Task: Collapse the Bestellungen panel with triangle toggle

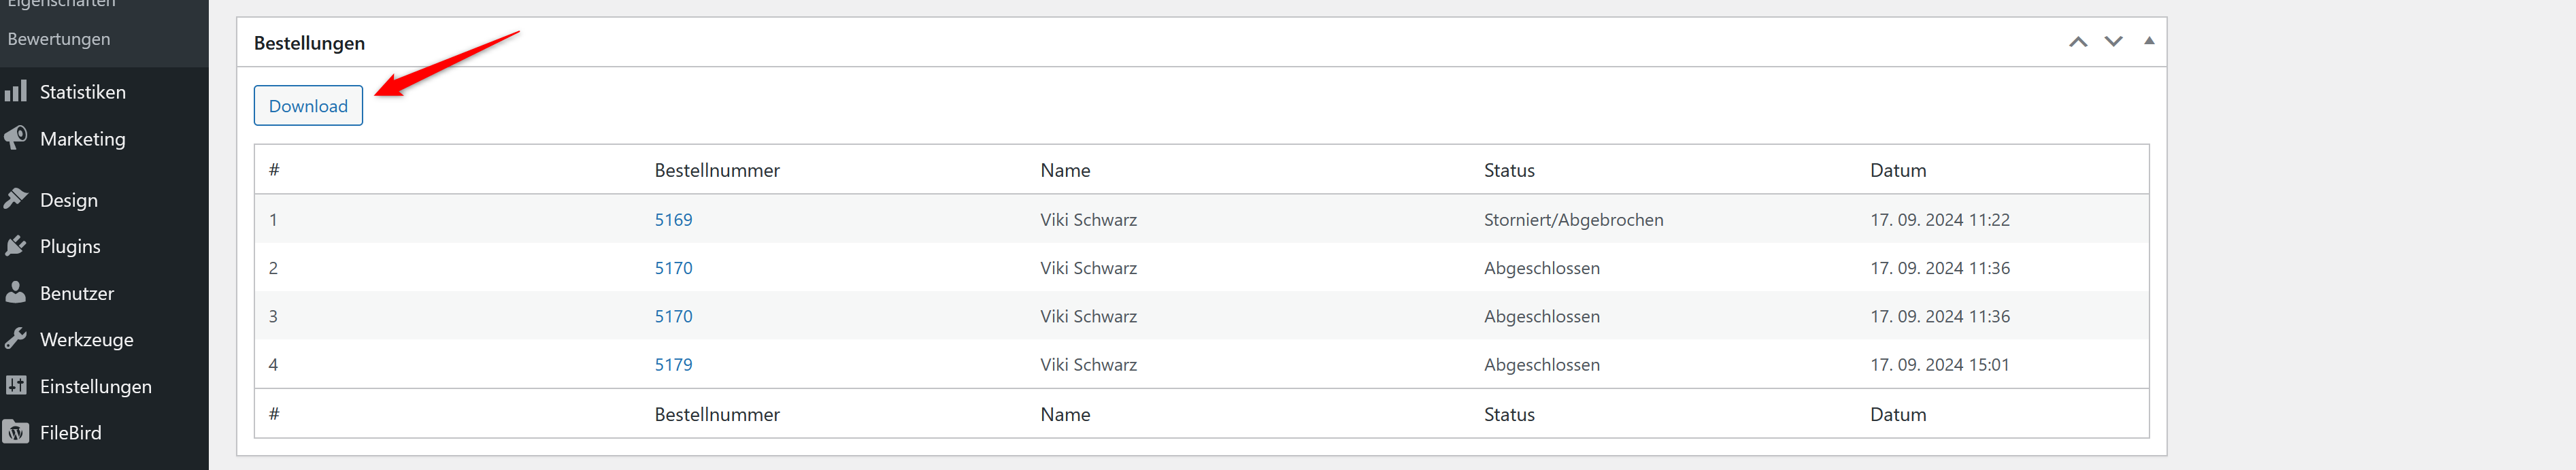Action: pos(2149,41)
